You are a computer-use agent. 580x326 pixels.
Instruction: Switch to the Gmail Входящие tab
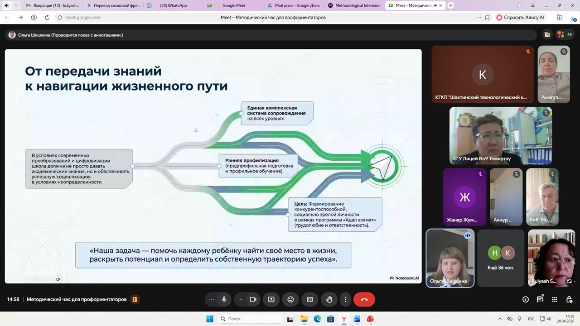click(52, 5)
